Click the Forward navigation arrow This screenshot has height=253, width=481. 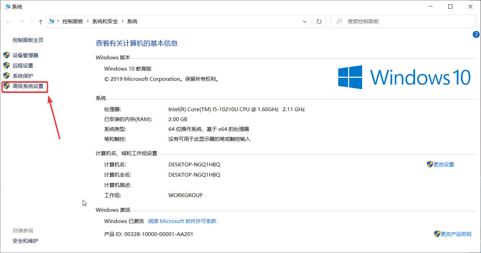[x=21, y=21]
